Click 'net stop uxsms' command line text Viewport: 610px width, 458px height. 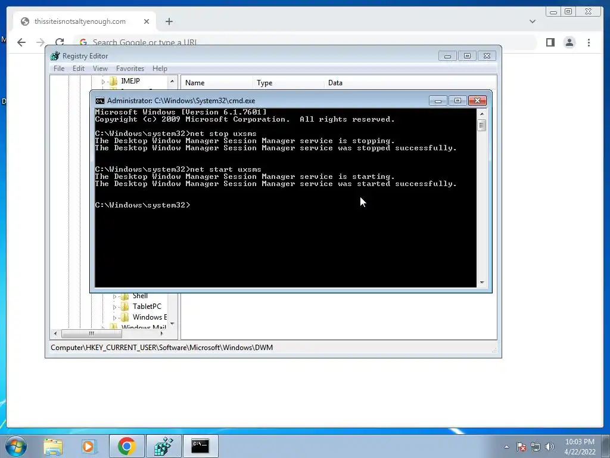click(223, 134)
